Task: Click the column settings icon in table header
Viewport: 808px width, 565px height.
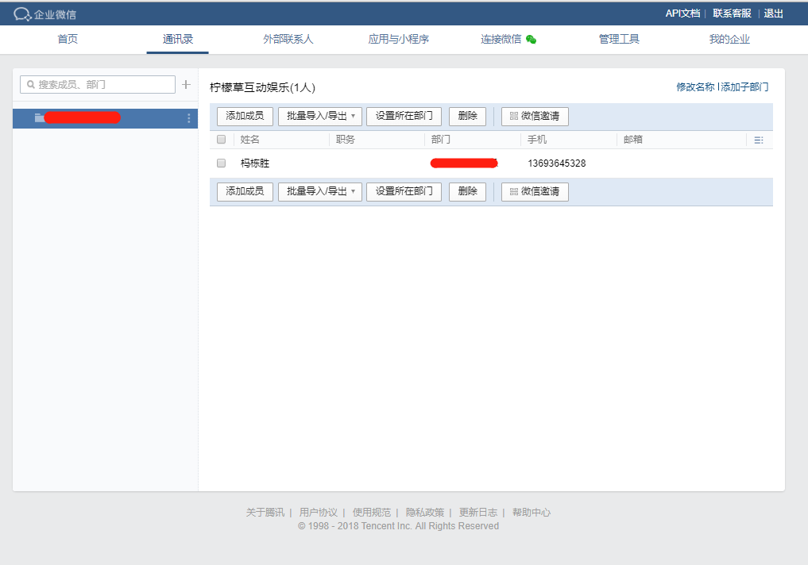Action: point(758,140)
